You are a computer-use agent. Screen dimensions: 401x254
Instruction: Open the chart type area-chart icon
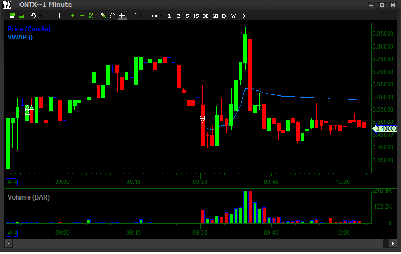coord(22,16)
